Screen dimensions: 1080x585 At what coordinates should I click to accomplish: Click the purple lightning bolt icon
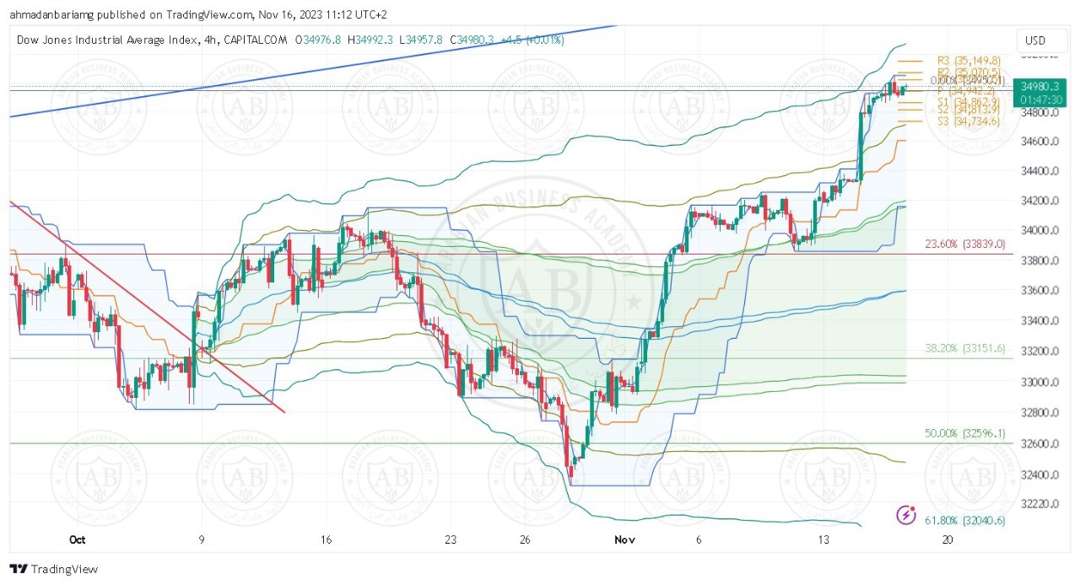(x=905, y=514)
